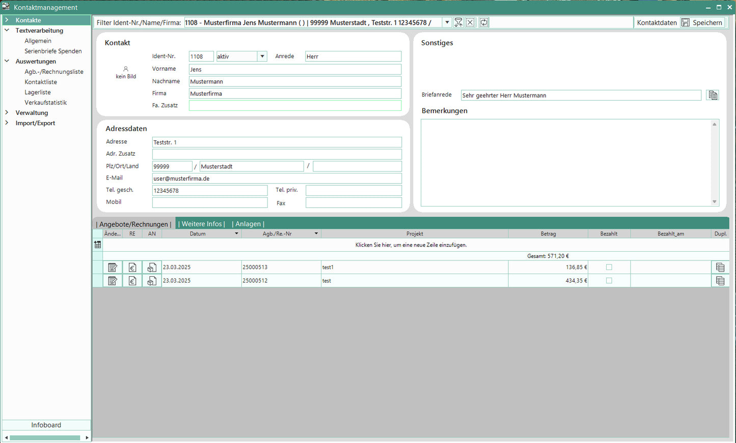Viewport: 736px width, 443px height.
Task: Open the contact filter dropdown arrow
Action: (447, 22)
